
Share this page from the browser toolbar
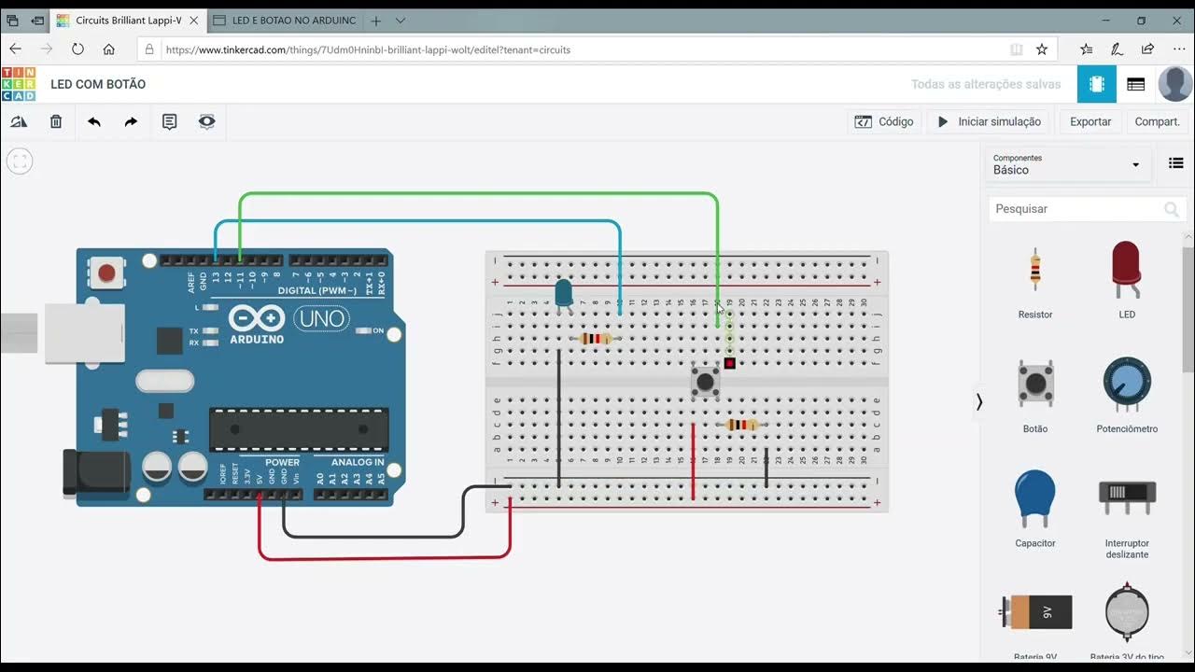[1147, 49]
